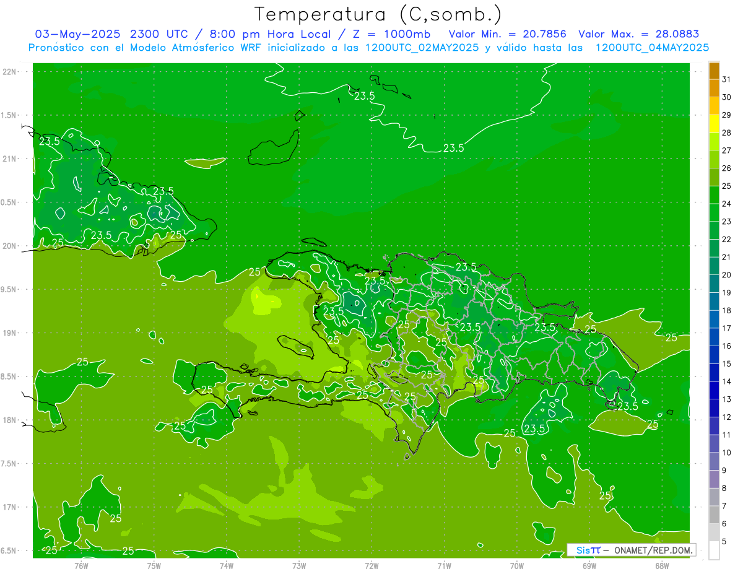Click latitude axis label "21N"
743x574 pixels.
point(9,159)
